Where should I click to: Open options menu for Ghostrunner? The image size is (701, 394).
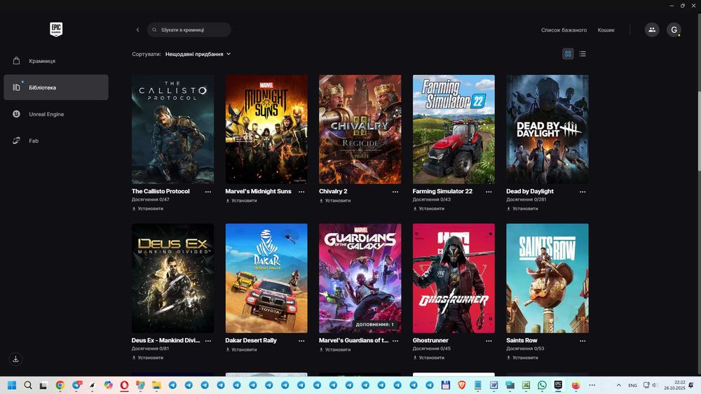[x=489, y=340]
